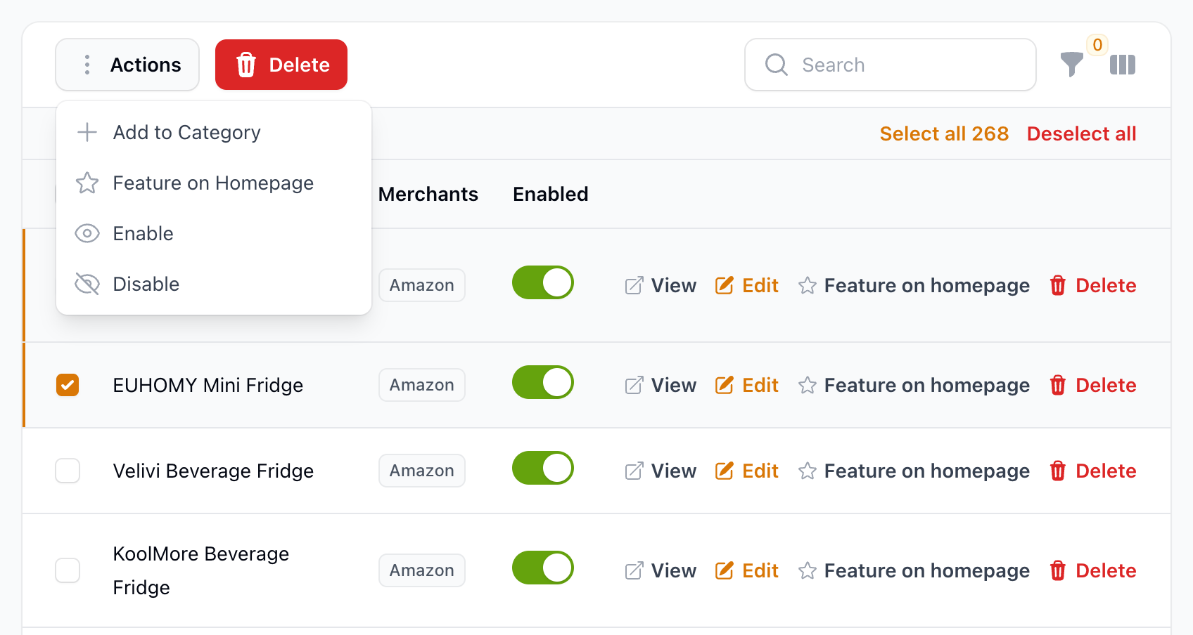Click the KoolMore Beverage Fridge product name
This screenshot has width=1193, height=635.
[201, 570]
